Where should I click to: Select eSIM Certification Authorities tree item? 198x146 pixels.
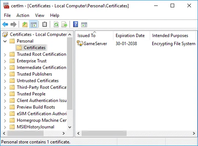click(x=42, y=114)
